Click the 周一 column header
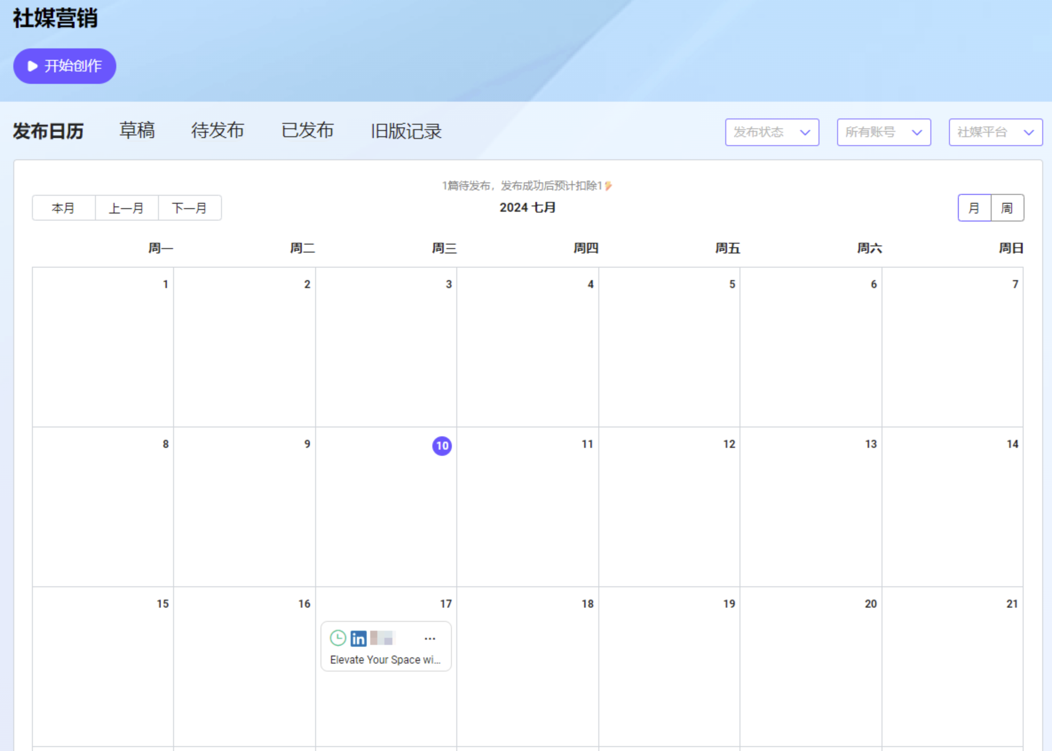This screenshot has height=751, width=1052. [x=160, y=248]
